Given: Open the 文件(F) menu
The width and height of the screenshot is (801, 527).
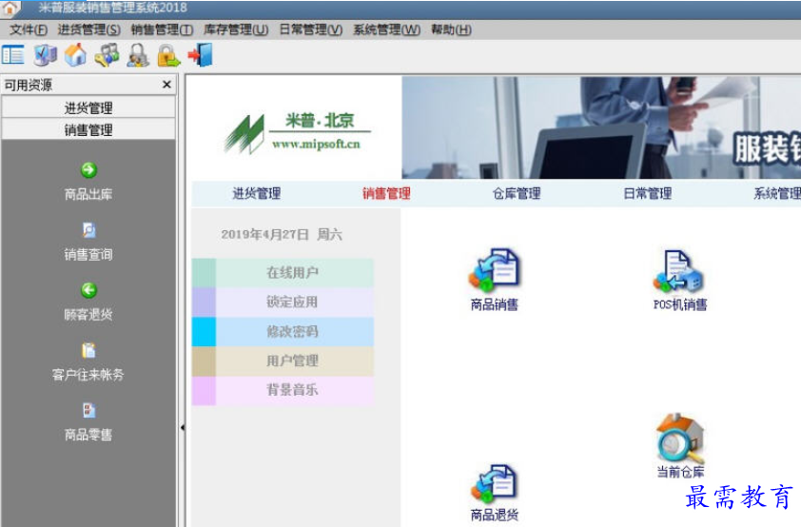Looking at the screenshot, I should (x=29, y=29).
